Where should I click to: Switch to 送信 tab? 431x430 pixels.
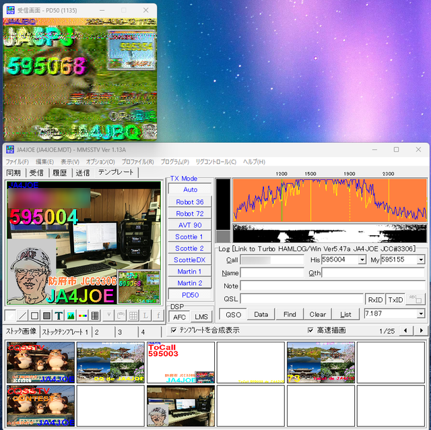click(83, 173)
